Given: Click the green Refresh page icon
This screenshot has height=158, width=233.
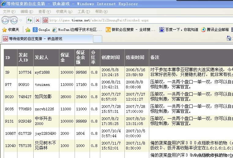Looking at the screenshot, I should point(30,20).
